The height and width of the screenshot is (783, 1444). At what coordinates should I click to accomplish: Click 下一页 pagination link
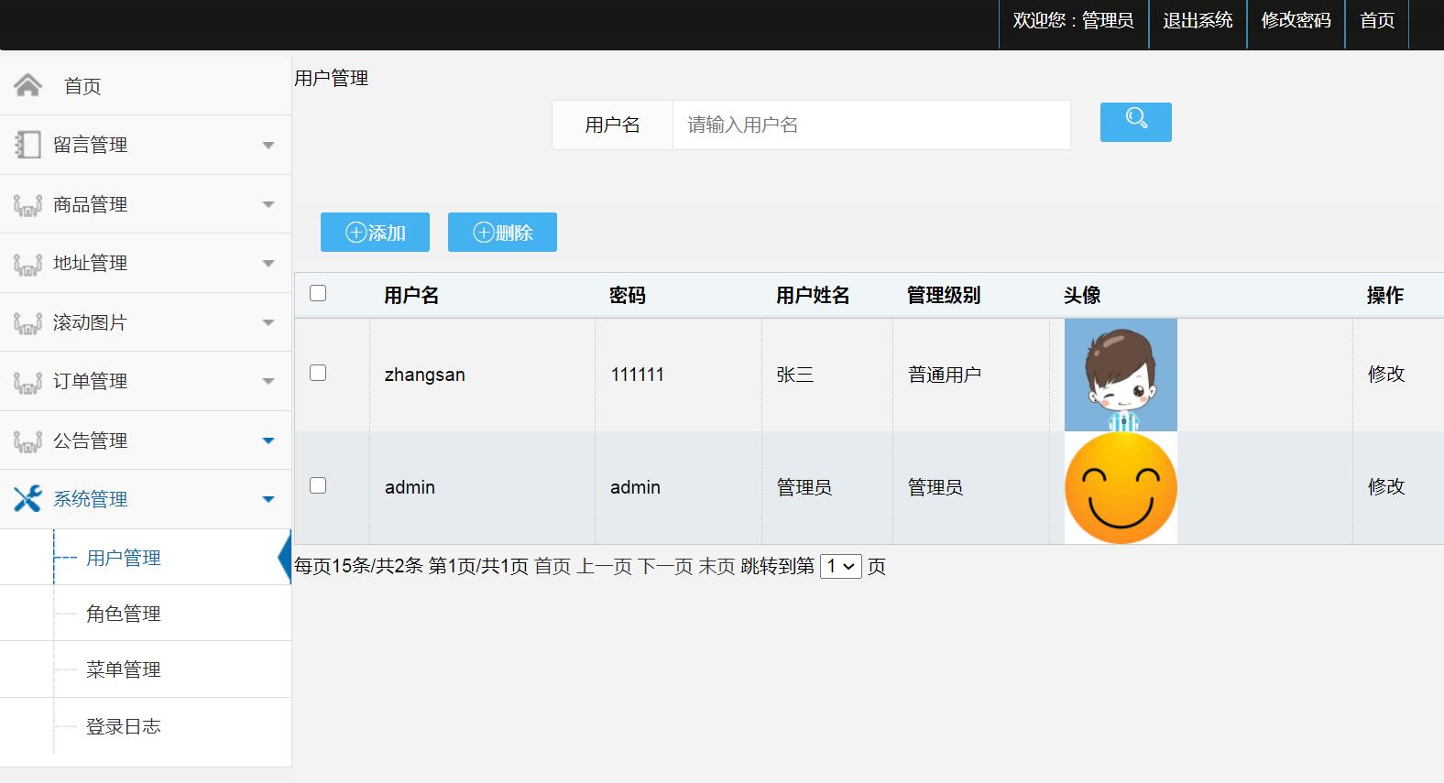[665, 566]
